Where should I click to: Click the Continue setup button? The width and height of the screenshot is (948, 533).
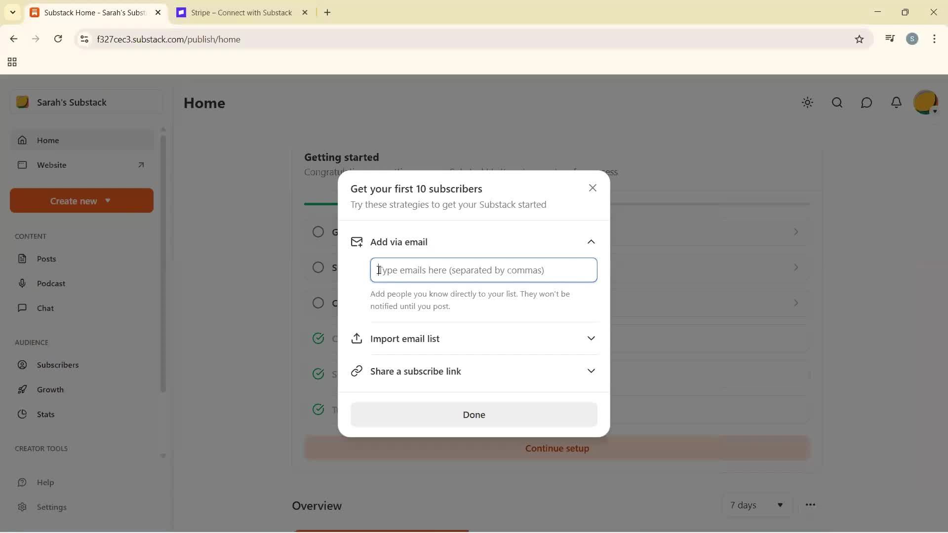point(556,448)
